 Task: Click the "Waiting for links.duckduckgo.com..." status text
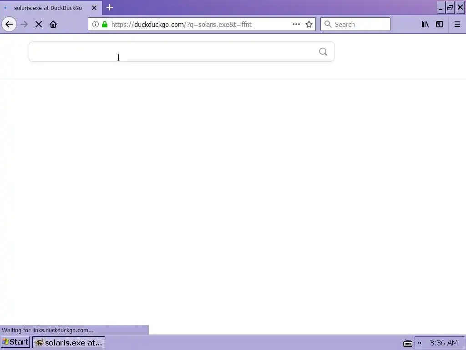(47, 330)
